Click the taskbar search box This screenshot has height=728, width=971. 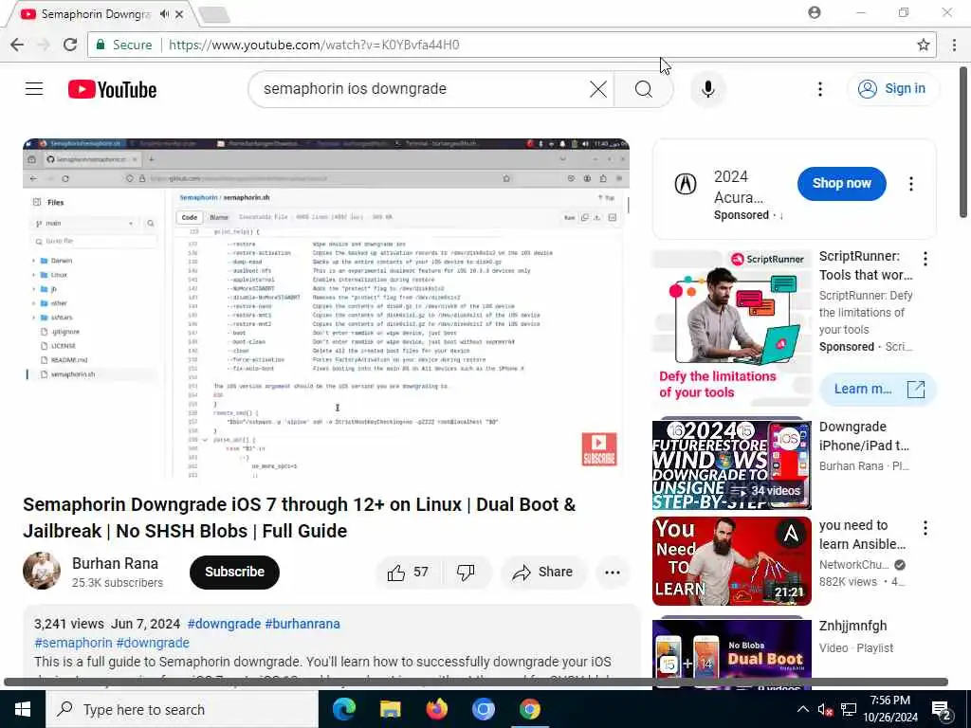tap(182, 709)
